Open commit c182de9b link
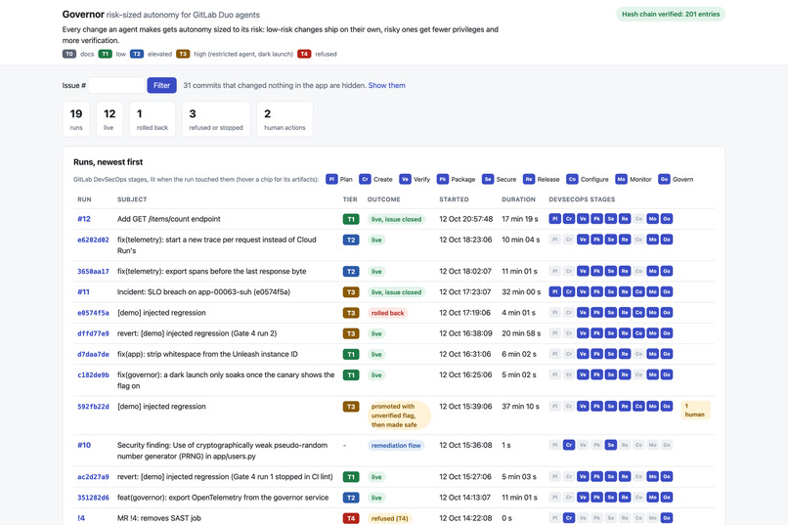 coord(93,374)
